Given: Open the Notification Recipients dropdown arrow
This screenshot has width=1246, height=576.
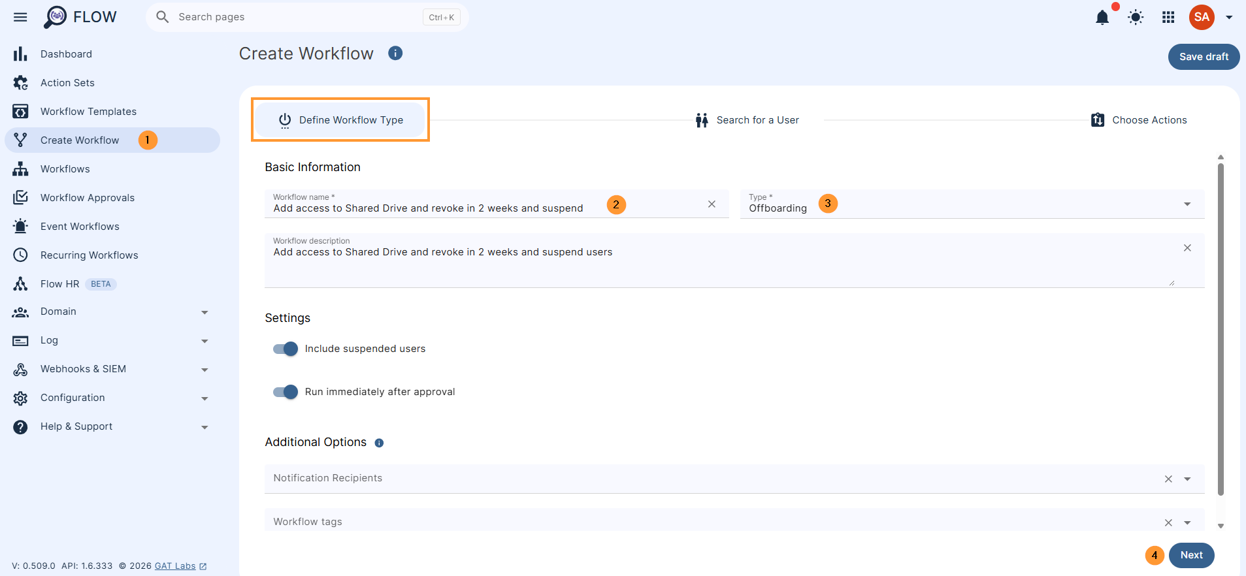Looking at the screenshot, I should click(1187, 479).
